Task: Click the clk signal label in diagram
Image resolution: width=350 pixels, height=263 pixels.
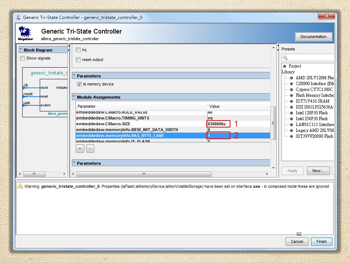Action: click(x=26, y=85)
